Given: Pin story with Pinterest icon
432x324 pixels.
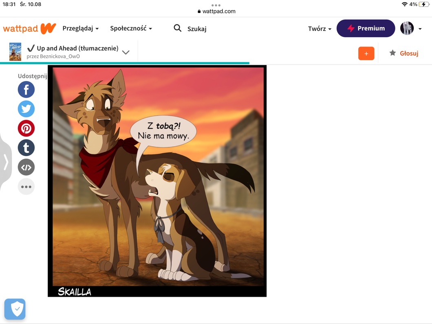Looking at the screenshot, I should click(26, 128).
